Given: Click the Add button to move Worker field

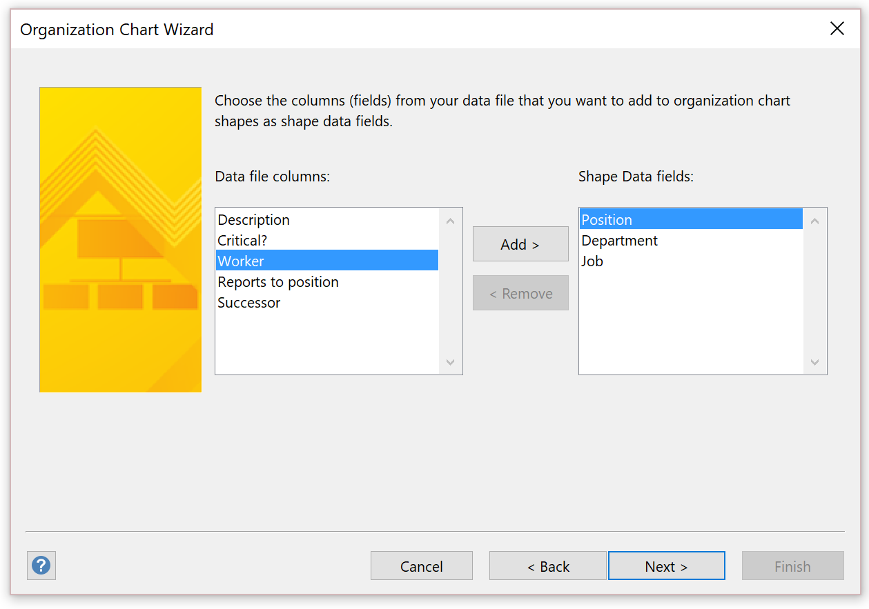Looking at the screenshot, I should pos(520,243).
